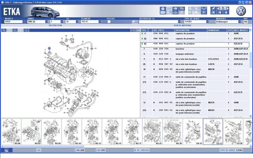Open the SG dropdown showing 33
This screenshot has width=253, height=158.
pyautogui.click(x=77, y=22)
